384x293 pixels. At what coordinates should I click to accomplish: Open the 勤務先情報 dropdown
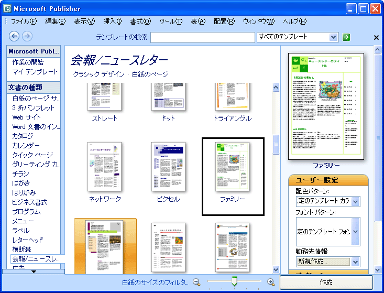pos(356,262)
